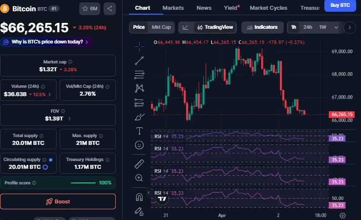Screen dimensions: 361x220
Task: Click the Bitcoin logo icon
Action: tap(4, 8)
